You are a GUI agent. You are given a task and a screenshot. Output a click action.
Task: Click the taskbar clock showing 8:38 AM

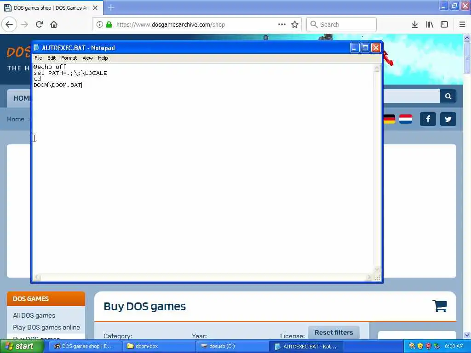point(454,346)
